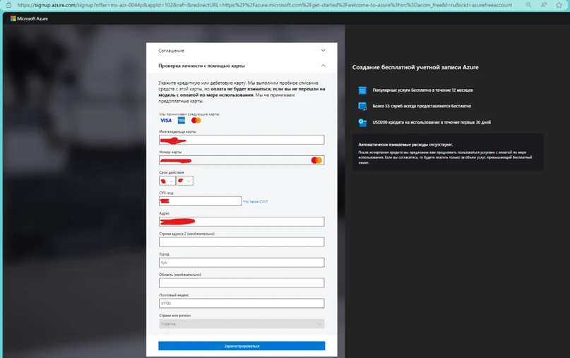Open the zoom magnifier in address bar
Screen dimensions: 570x358
click(x=528, y=5)
